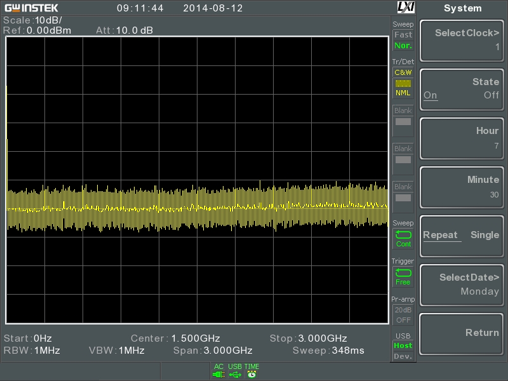Viewport: 508px width, 381px height.
Task: Click the GW Instek logo
Action: [x=31, y=8]
